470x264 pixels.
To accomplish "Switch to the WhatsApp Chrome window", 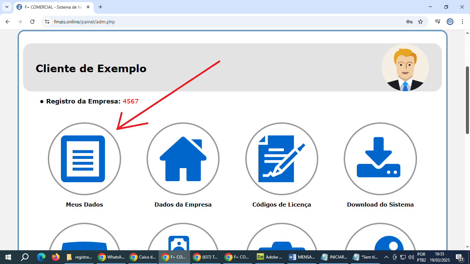I will (x=111, y=257).
